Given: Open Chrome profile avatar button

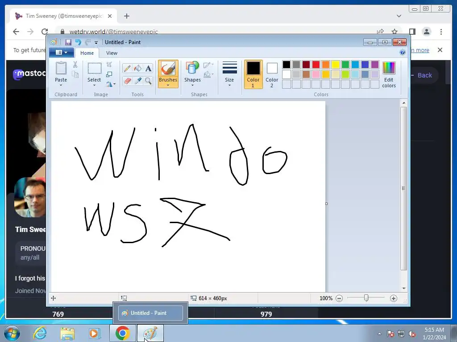Looking at the screenshot, I should coord(427,32).
